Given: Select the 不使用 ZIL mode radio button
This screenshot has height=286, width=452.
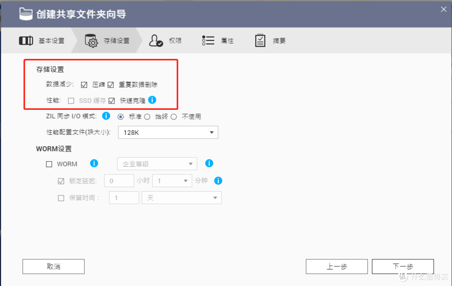Looking at the screenshot, I should pos(174,117).
